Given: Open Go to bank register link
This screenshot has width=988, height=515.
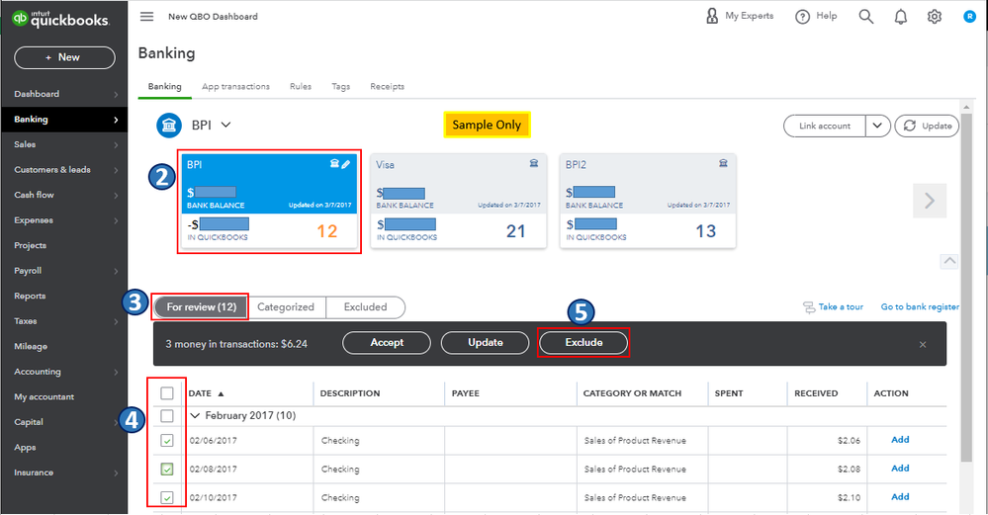Looking at the screenshot, I should tap(920, 306).
